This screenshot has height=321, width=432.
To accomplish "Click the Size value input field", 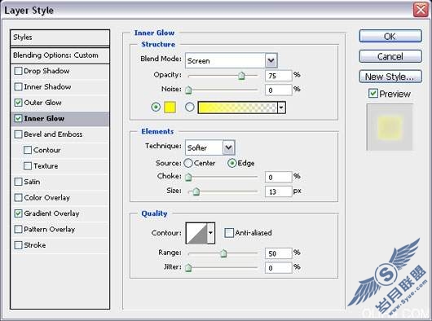I will click(x=278, y=191).
